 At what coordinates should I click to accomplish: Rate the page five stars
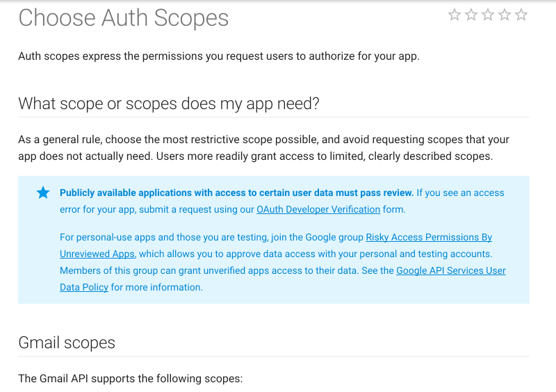coord(521,15)
